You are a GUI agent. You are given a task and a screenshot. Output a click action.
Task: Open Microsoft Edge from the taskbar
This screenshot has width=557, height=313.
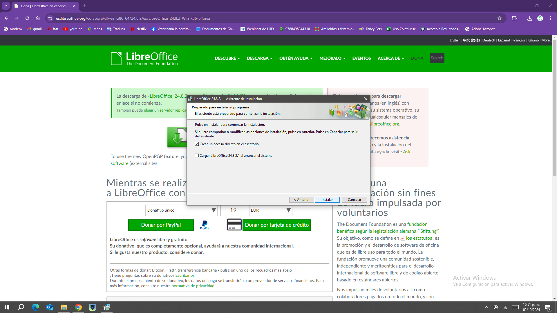click(35, 307)
